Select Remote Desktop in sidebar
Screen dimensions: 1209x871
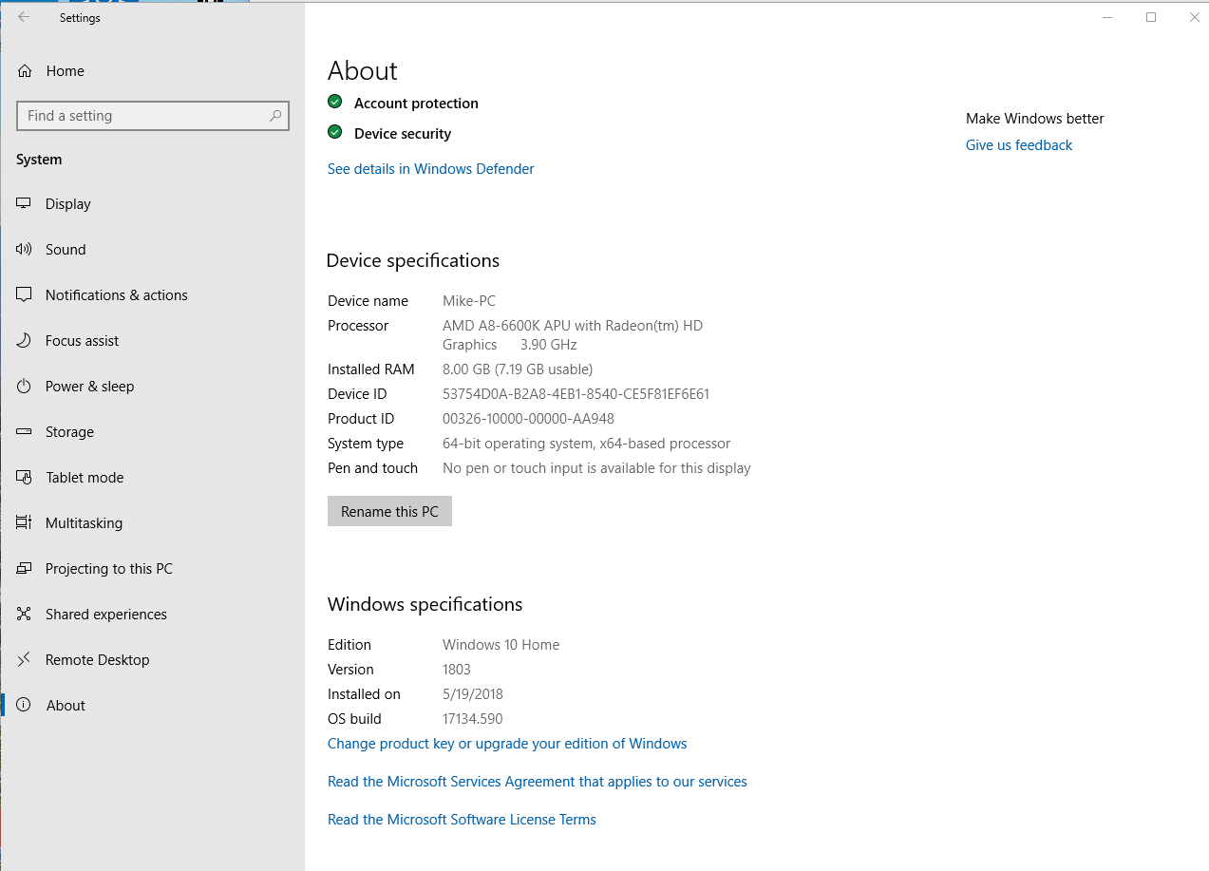(x=152, y=660)
